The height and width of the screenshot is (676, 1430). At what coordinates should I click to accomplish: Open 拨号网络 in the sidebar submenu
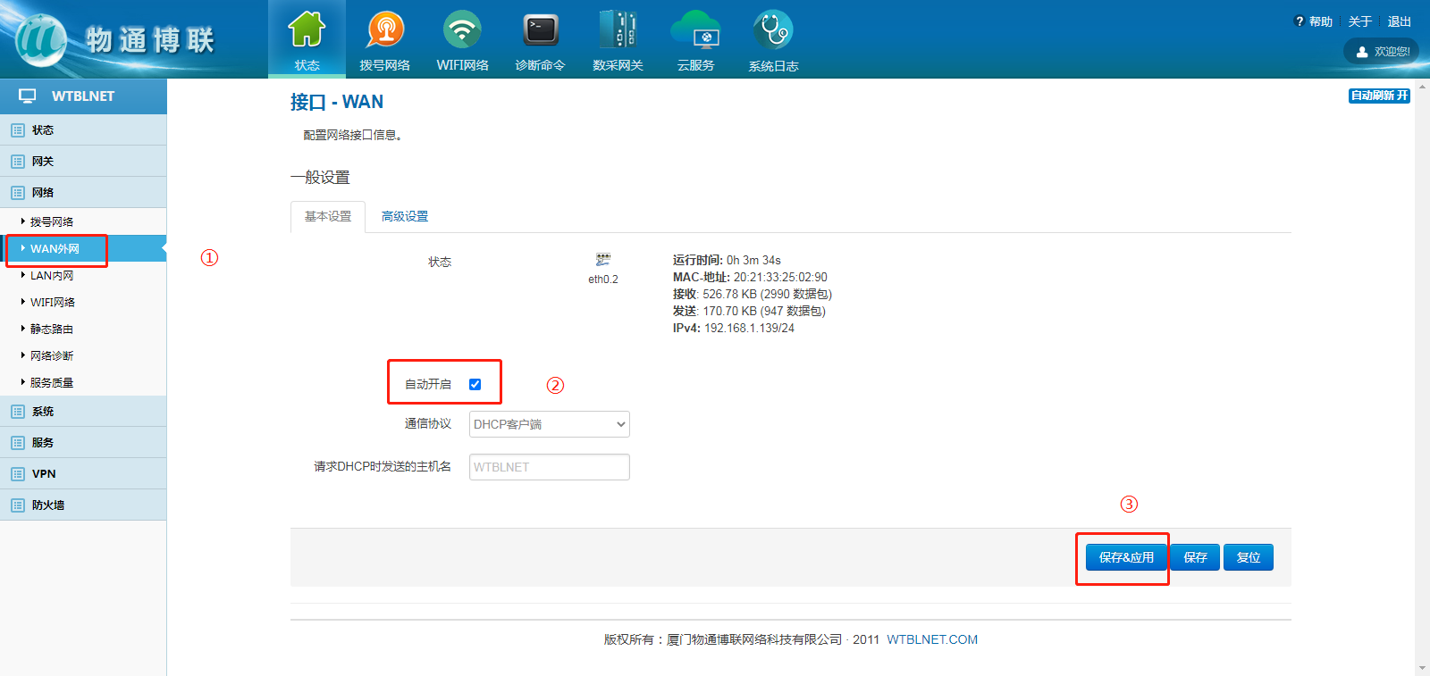pyautogui.click(x=83, y=221)
